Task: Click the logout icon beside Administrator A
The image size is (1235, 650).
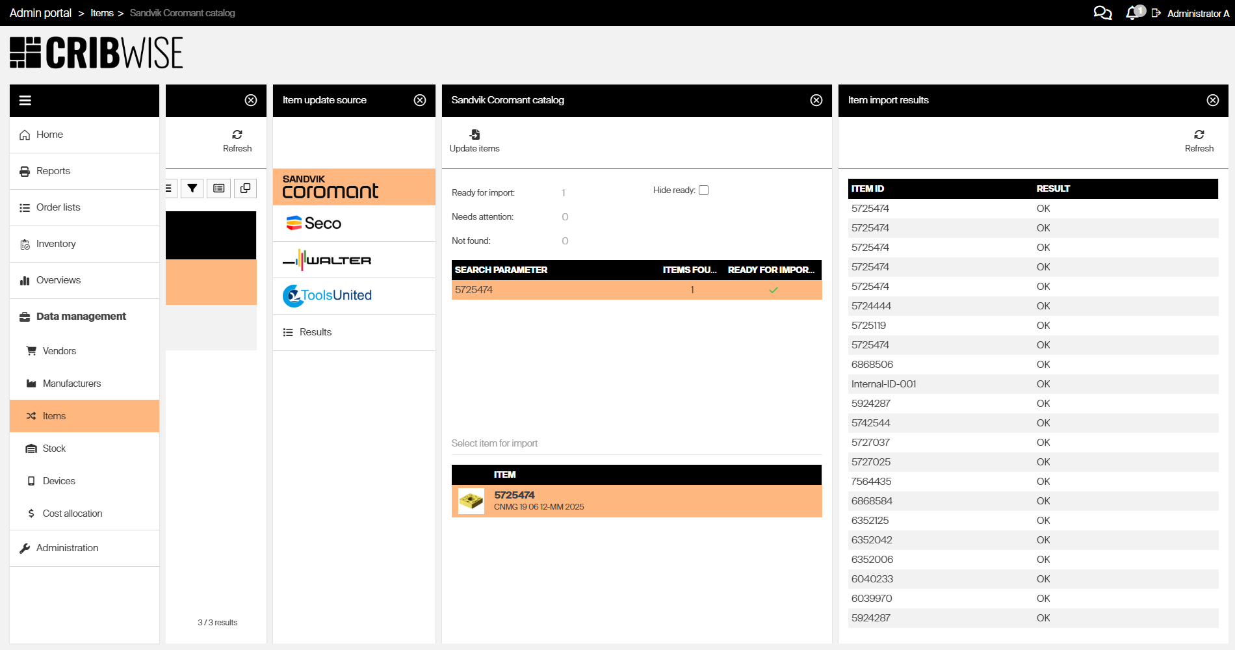Action: pyautogui.click(x=1156, y=13)
